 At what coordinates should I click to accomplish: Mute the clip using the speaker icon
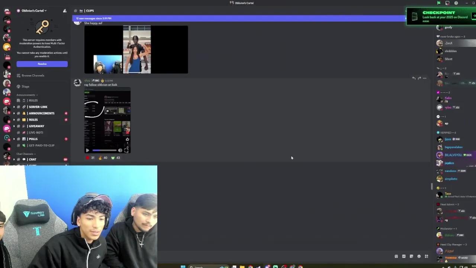120,150
